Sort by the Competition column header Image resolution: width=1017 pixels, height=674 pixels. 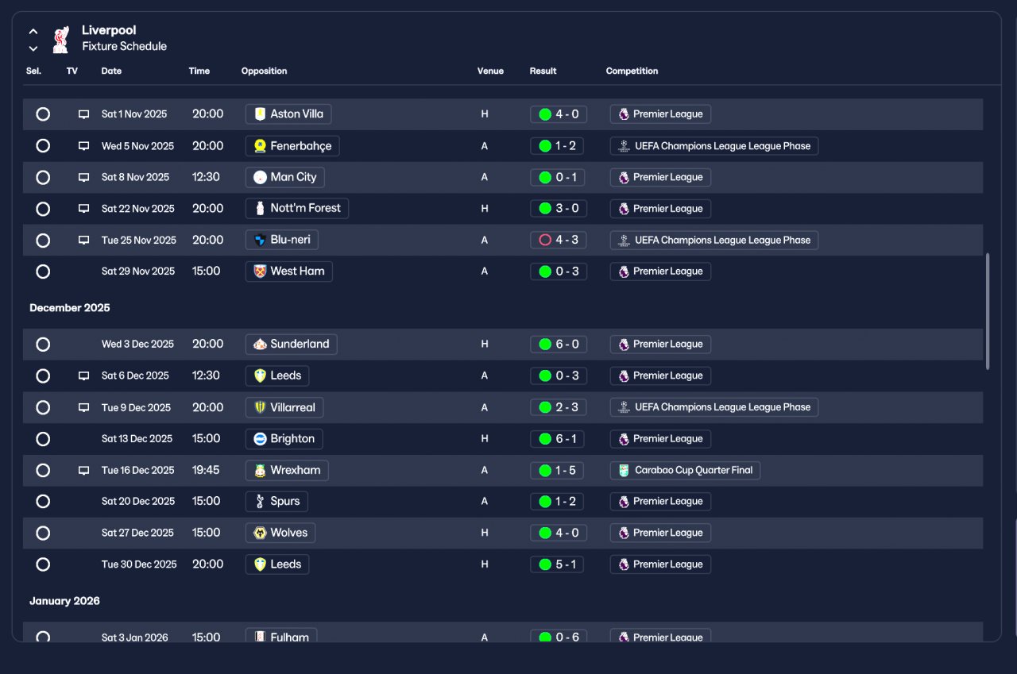(632, 71)
